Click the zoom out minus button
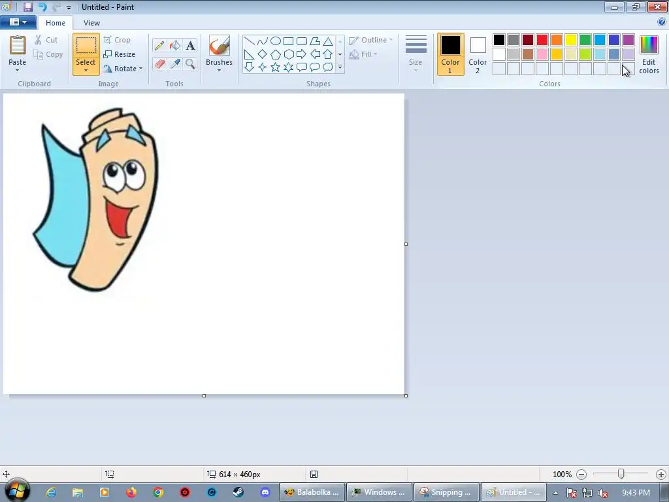Image resolution: width=669 pixels, height=502 pixels. tap(581, 475)
